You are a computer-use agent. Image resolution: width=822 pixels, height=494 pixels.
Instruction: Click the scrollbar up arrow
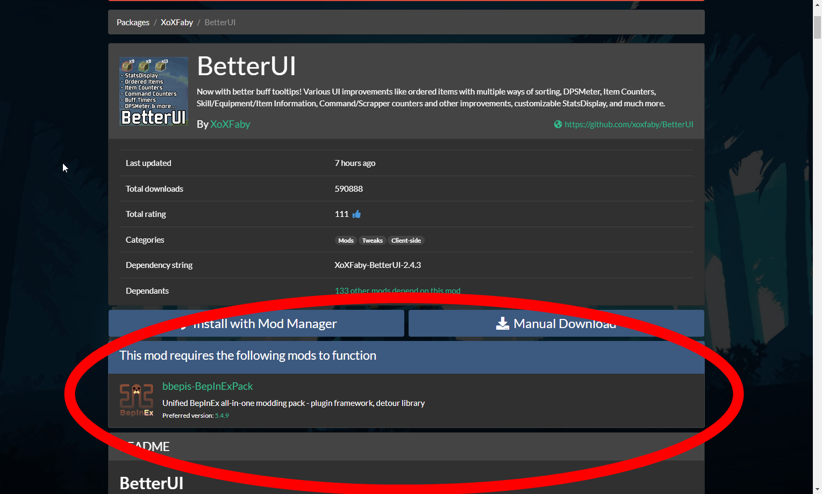pyautogui.click(x=817, y=5)
